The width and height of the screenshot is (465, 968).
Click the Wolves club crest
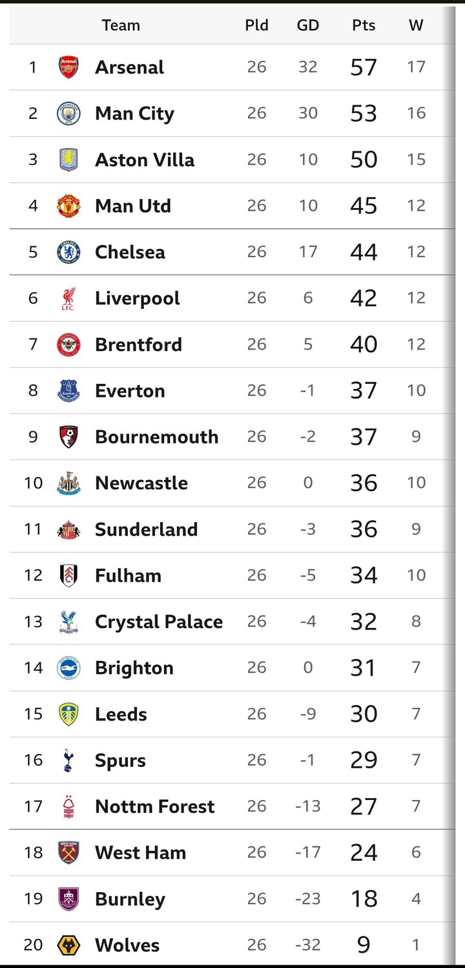[68, 945]
